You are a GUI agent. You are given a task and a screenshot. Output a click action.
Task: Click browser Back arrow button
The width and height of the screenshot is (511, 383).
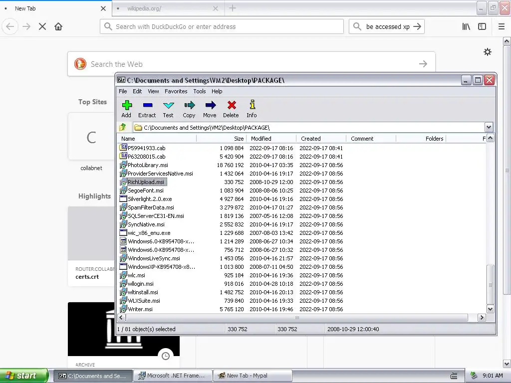(x=10, y=27)
